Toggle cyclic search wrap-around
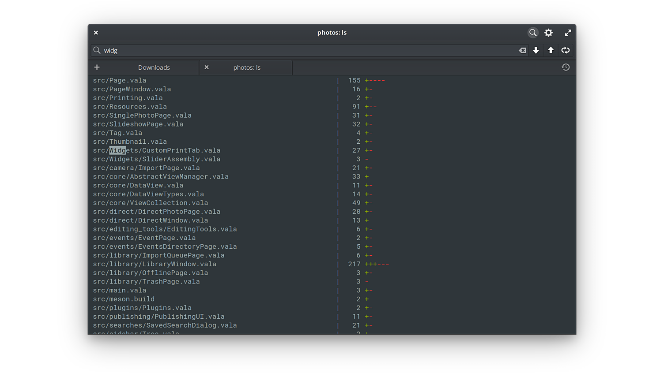 pos(565,50)
